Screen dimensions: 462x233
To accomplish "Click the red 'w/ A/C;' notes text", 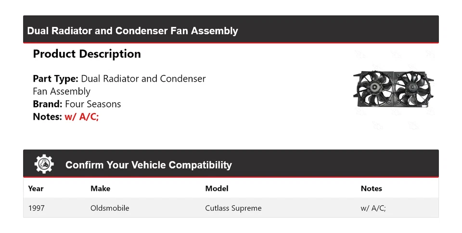I will 82,116.
